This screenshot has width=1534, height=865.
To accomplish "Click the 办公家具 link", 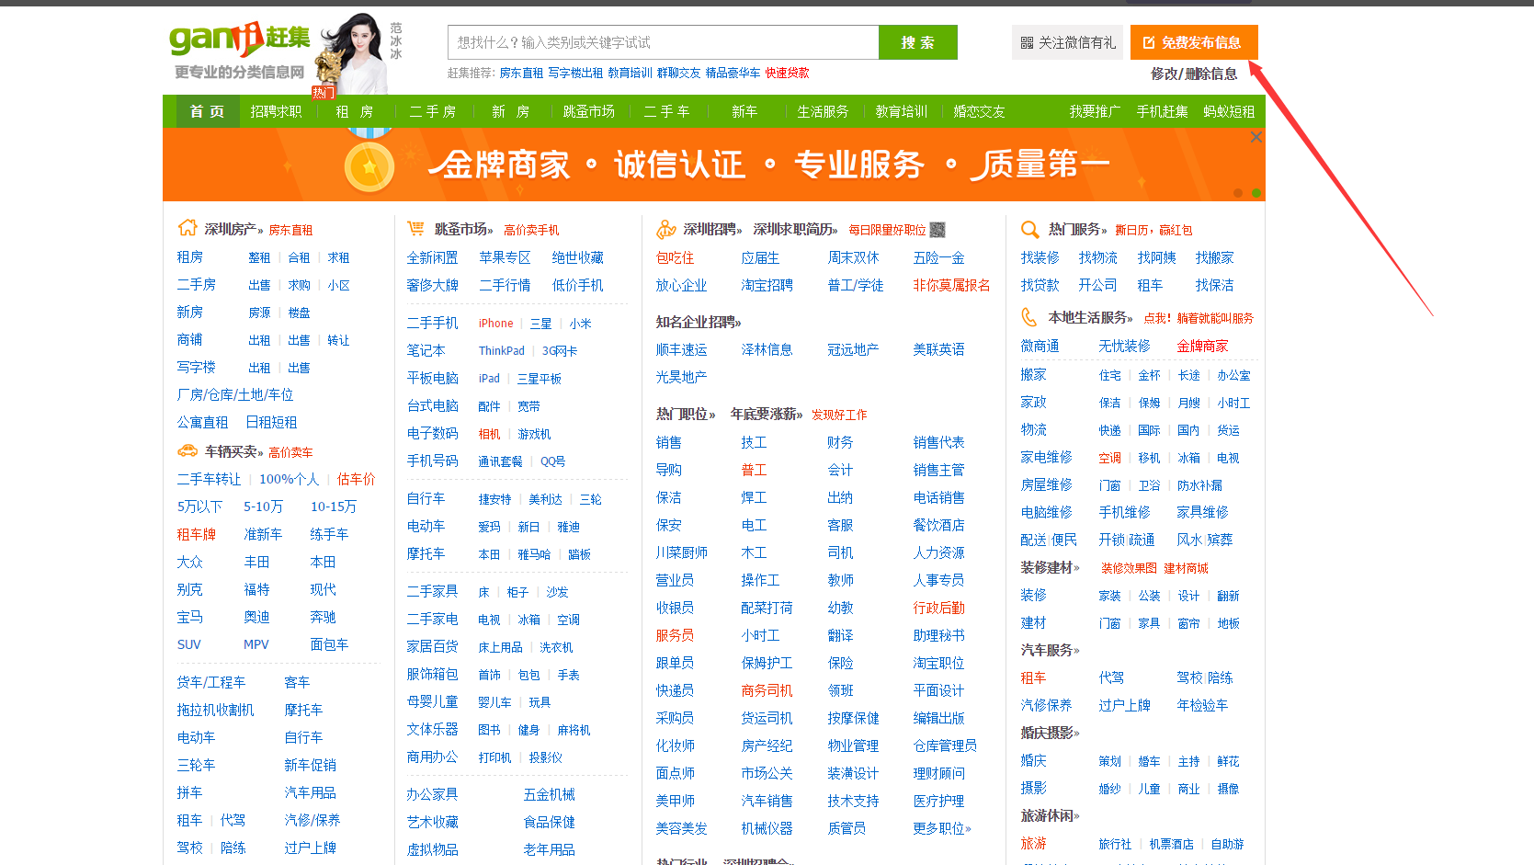I will pyautogui.click(x=432, y=795).
